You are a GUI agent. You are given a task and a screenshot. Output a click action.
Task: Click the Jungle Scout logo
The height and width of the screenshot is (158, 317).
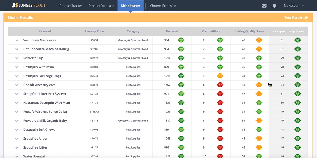pyautogui.click(x=29, y=6)
